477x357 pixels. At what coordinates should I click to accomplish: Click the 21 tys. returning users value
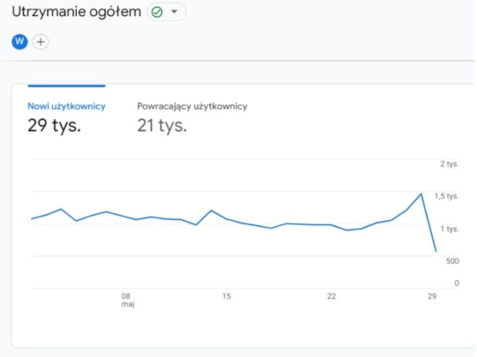(161, 125)
